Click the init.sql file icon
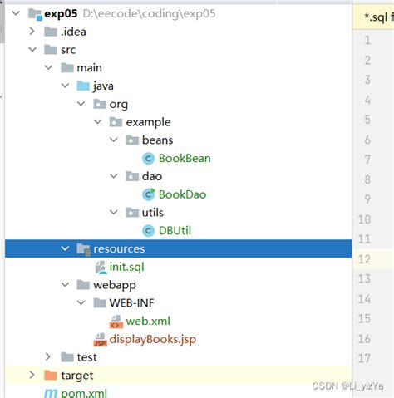This screenshot has height=398, width=394. 101,268
